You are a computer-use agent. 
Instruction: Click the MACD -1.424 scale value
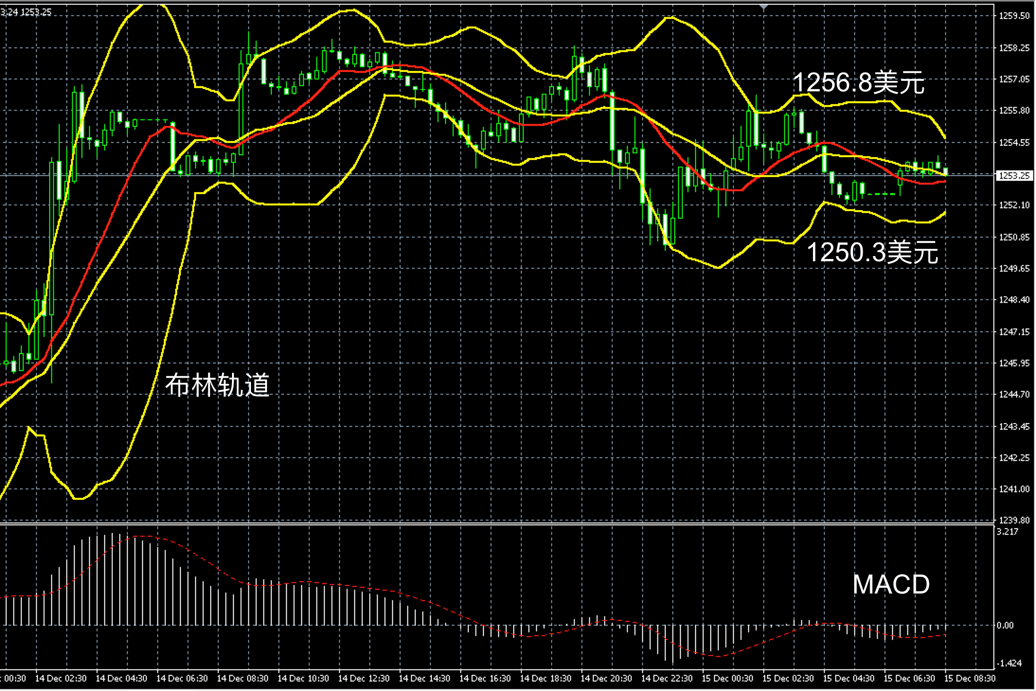pyautogui.click(x=1009, y=663)
